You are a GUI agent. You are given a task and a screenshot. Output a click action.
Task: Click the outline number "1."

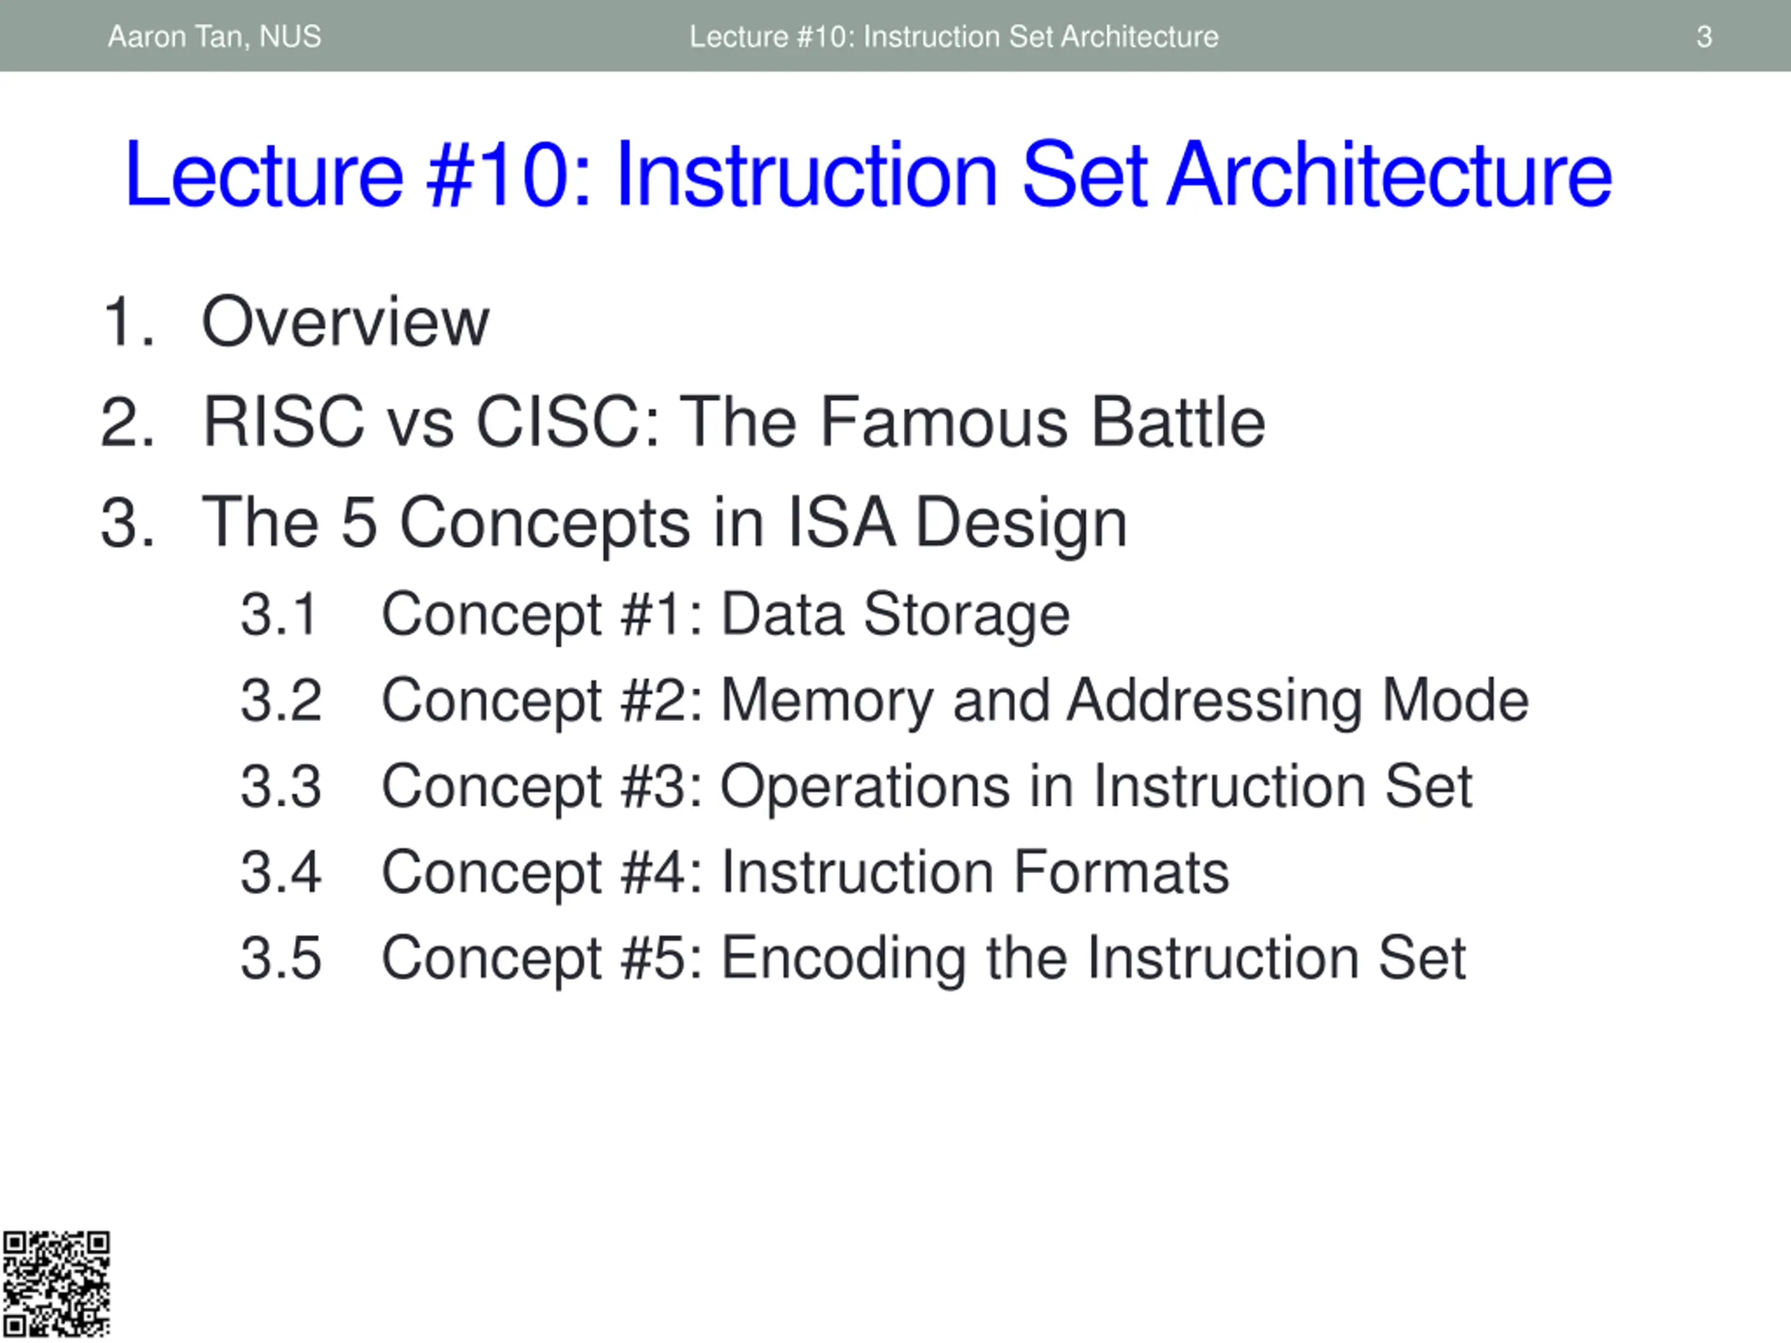(x=128, y=322)
